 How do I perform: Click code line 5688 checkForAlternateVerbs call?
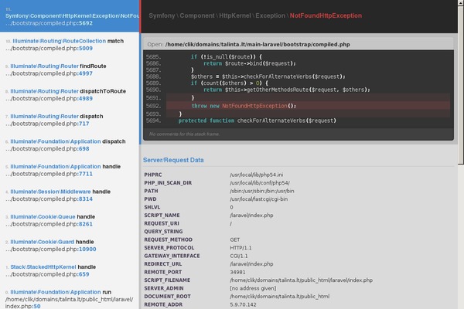[268, 76]
